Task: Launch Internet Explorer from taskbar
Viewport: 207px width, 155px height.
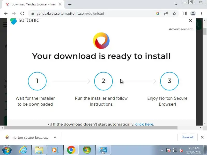Action: [x=23, y=150]
